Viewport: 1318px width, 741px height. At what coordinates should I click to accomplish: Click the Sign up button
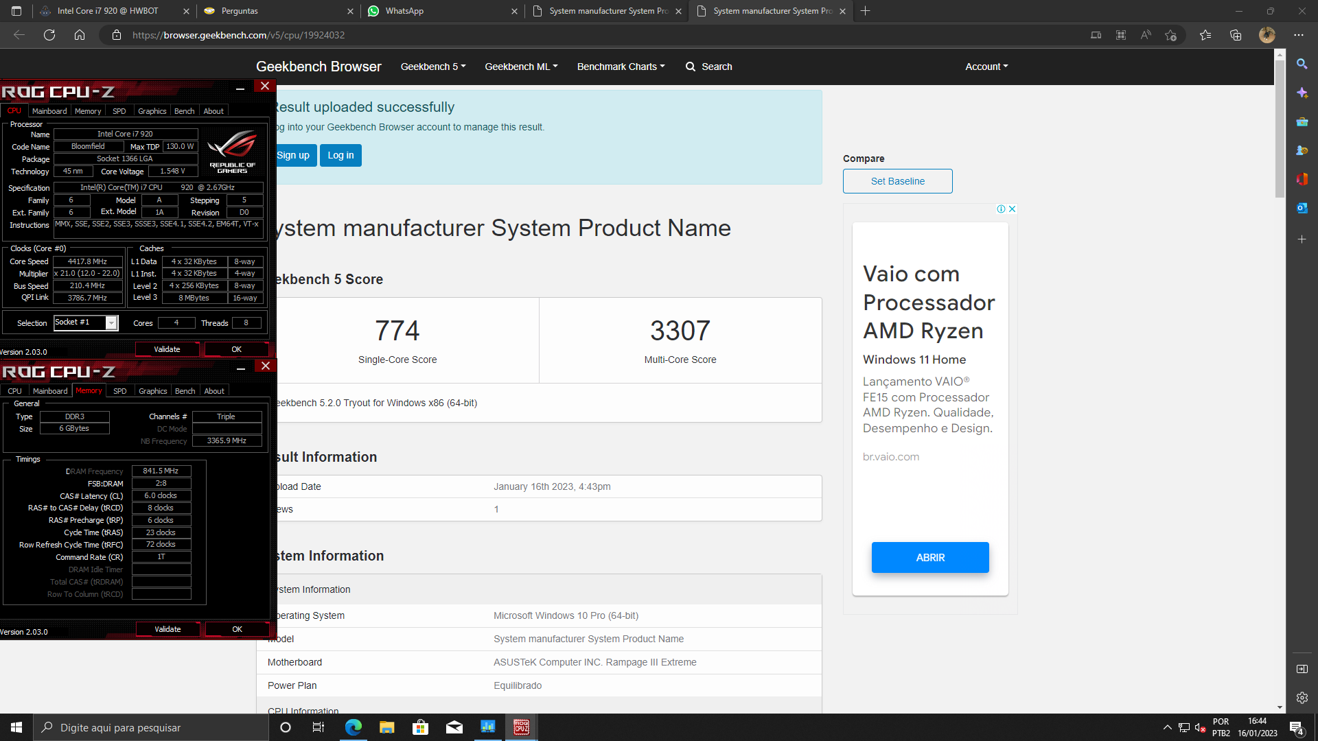click(x=293, y=156)
